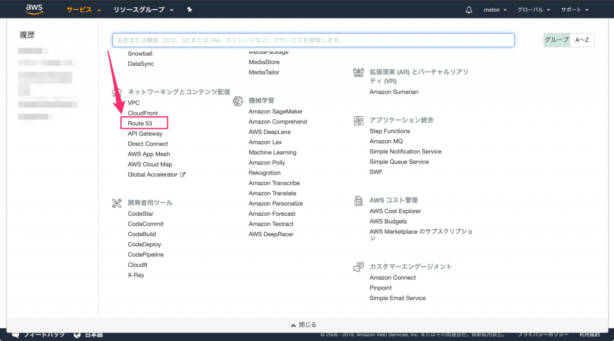Open Amazon Translate
Image resolution: width=614 pixels, height=341 pixels.
tap(273, 194)
